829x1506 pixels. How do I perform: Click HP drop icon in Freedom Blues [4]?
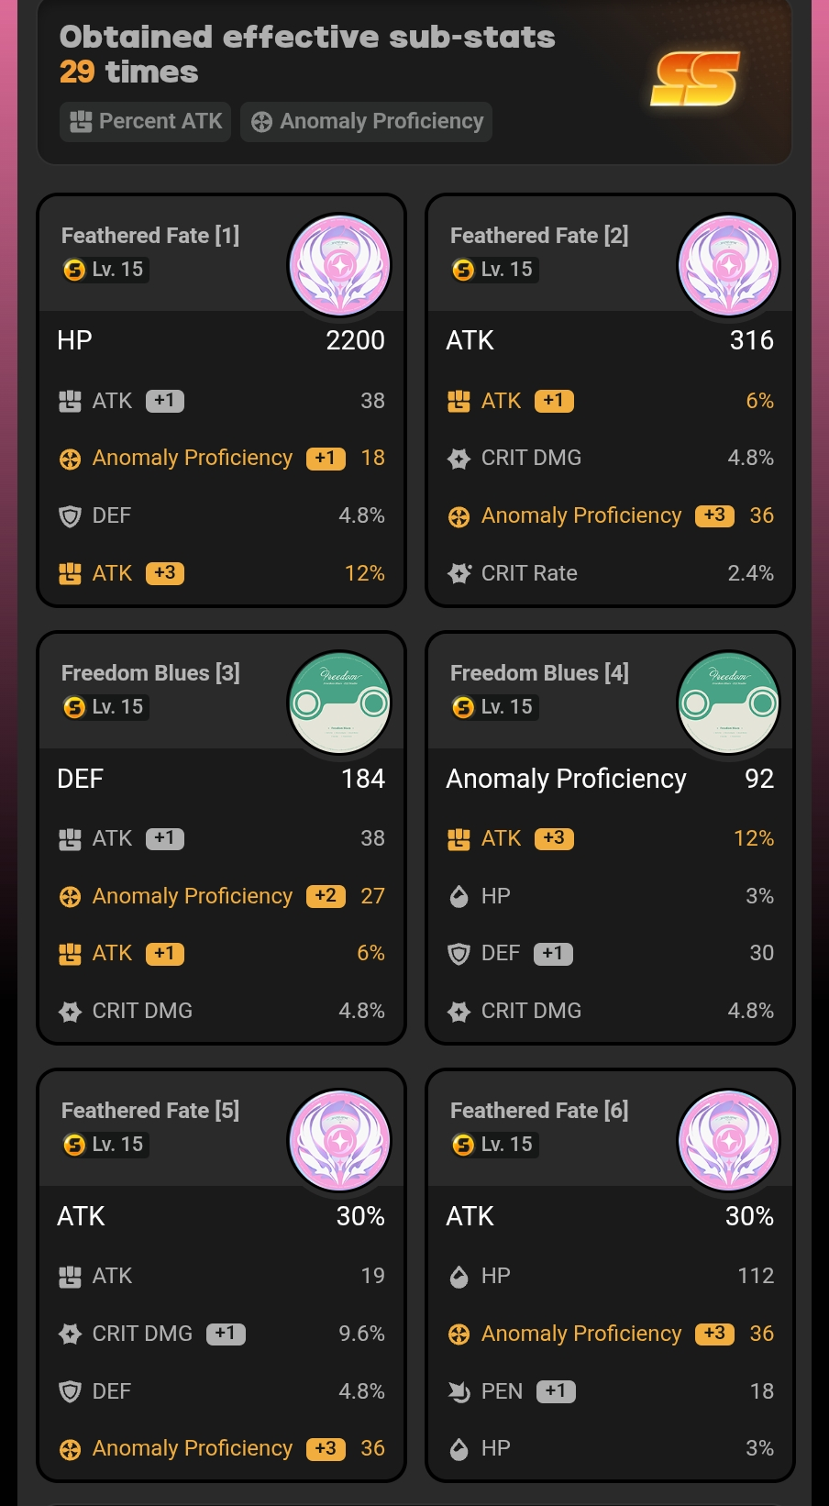pyautogui.click(x=459, y=897)
